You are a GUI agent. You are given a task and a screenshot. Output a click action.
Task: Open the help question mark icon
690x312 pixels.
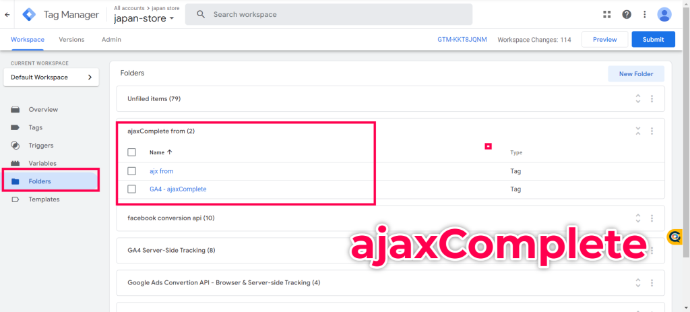tap(627, 15)
